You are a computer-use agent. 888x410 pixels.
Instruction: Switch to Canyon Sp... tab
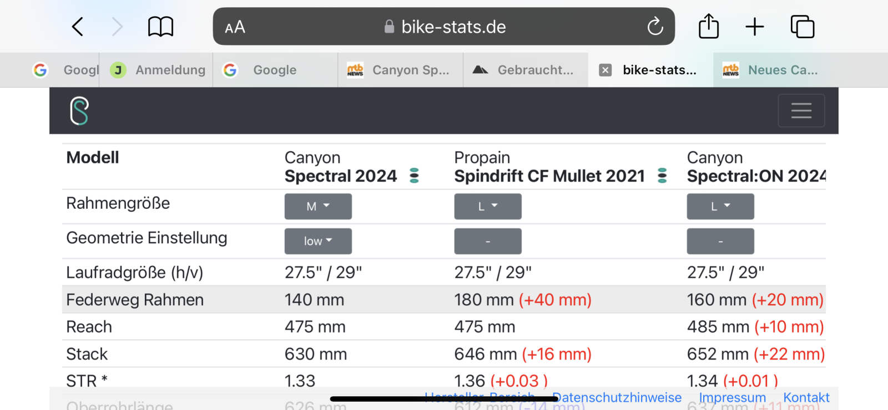coord(400,70)
